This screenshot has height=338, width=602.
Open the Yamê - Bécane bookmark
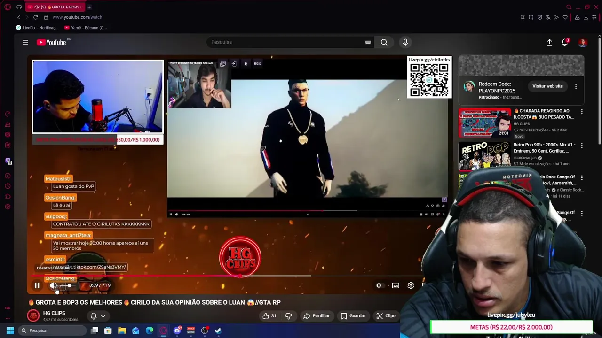tap(86, 28)
